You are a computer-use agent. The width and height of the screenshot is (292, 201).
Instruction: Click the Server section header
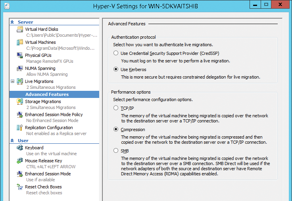[25, 22]
